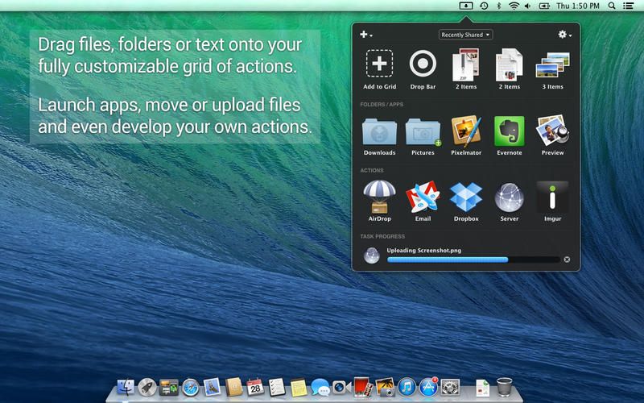Viewport: 644px width, 403px height.
Task: Click the Wi-Fi menu bar icon
Action: [x=515, y=6]
